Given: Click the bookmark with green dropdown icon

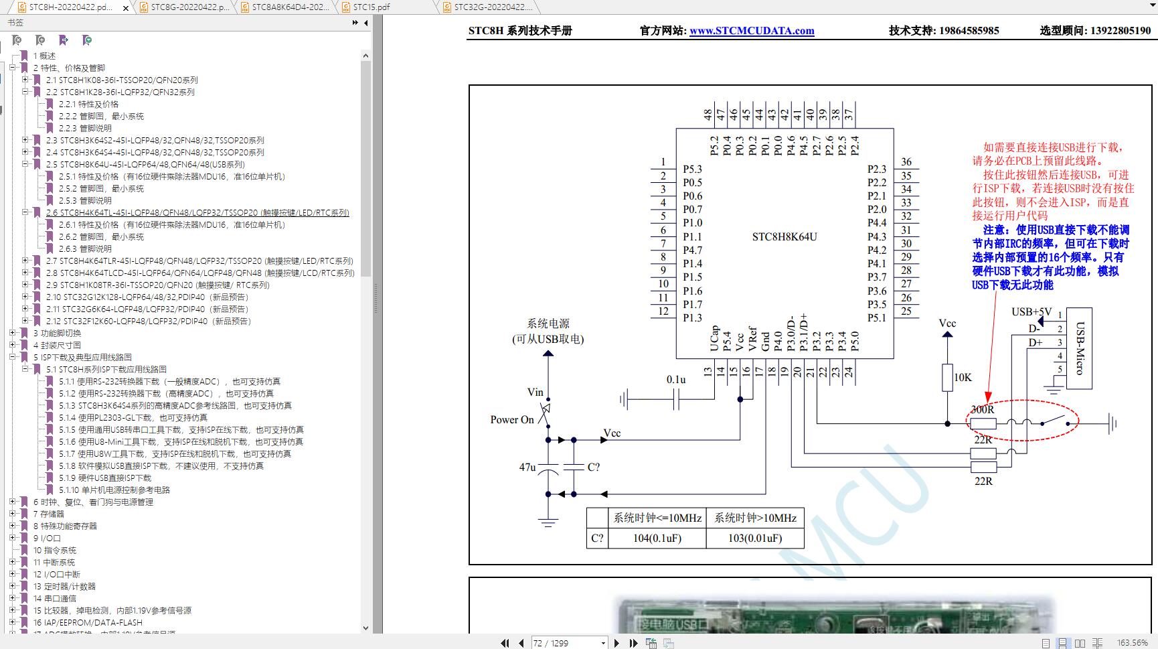Looking at the screenshot, I should tap(87, 40).
